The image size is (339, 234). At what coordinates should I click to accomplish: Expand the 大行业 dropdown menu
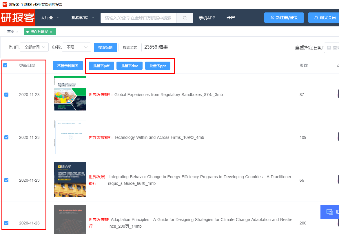click(x=50, y=18)
